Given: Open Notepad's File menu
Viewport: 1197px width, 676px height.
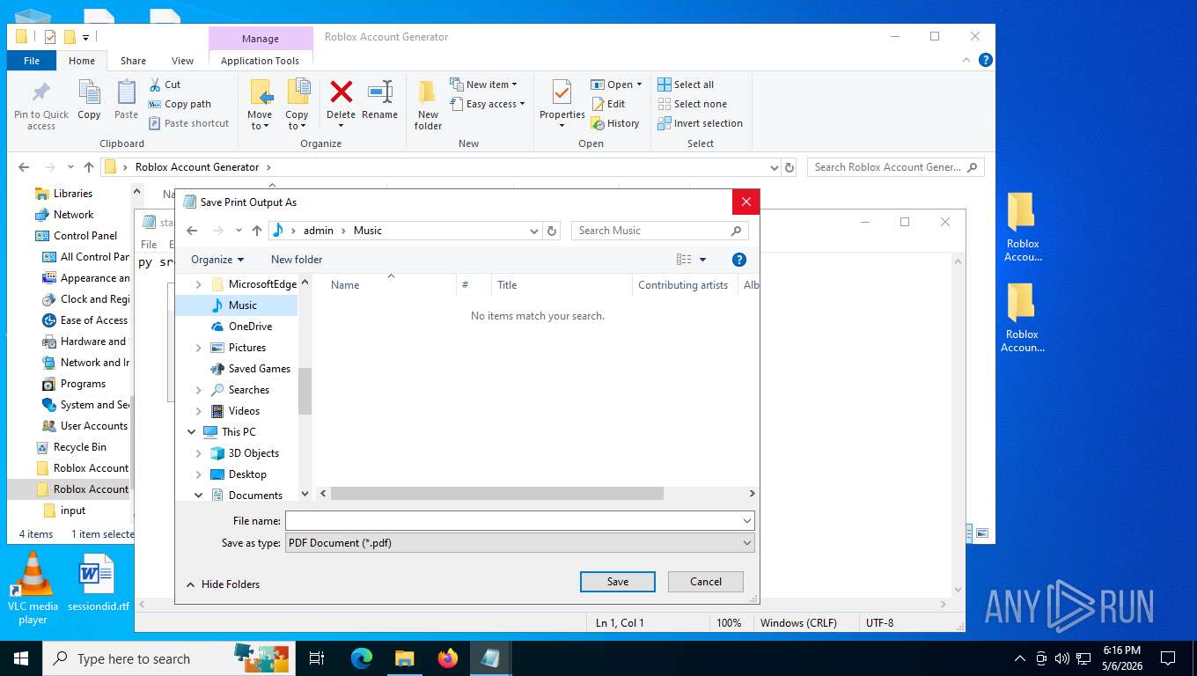Looking at the screenshot, I should [149, 245].
